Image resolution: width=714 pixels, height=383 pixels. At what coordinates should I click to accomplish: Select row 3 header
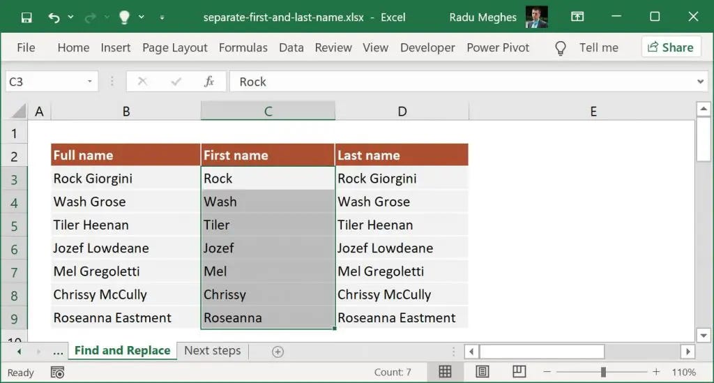tap(14, 179)
